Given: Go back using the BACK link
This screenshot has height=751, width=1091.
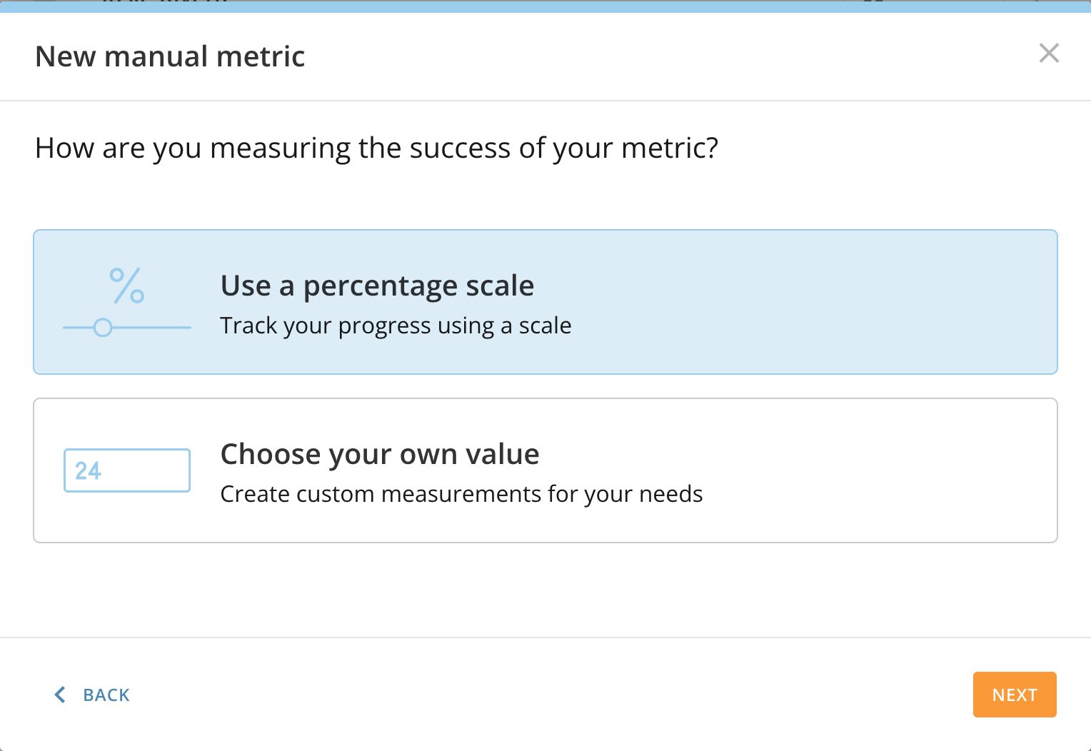Looking at the screenshot, I should (x=106, y=695).
